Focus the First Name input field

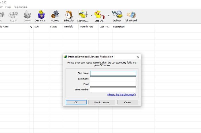pyautogui.click(x=113, y=74)
